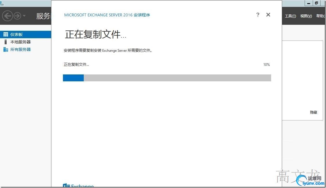Close the Exchange Server 2016 setup dialog
Viewport: 326px width, 188px height.
pos(268,15)
